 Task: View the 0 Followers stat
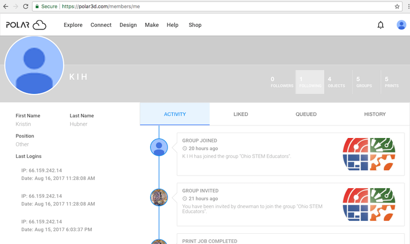pos(282,82)
